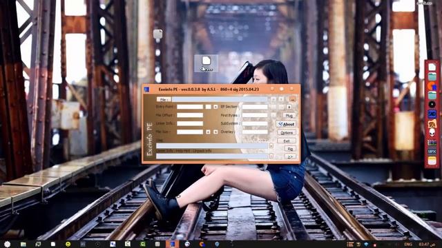Image resolution: width=442 pixels, height=248 pixels.
Task: Click the alien head icon in the red dock
Action: click(432, 132)
